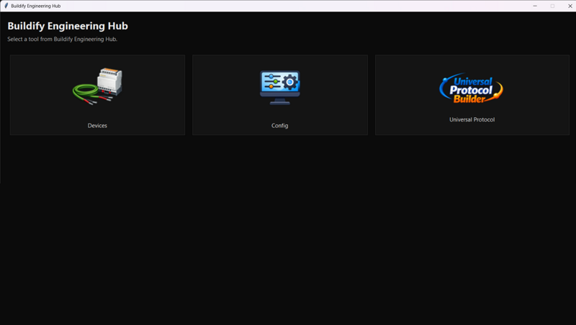The height and width of the screenshot is (325, 576).
Task: Click the gear in the Config icon
Action: (290, 82)
